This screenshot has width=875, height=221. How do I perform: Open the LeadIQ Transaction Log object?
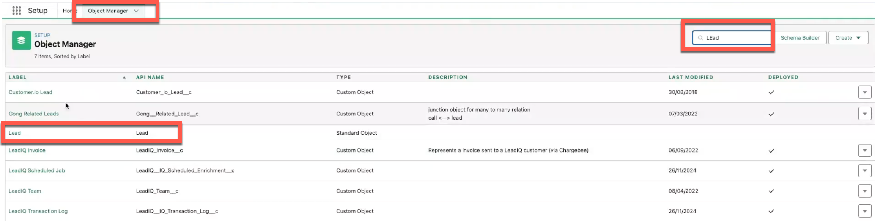[38, 211]
